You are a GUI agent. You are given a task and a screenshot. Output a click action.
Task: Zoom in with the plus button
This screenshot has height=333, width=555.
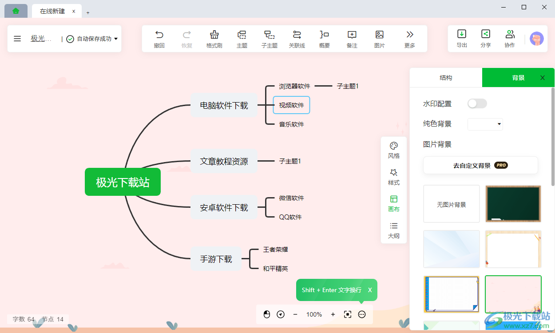333,314
